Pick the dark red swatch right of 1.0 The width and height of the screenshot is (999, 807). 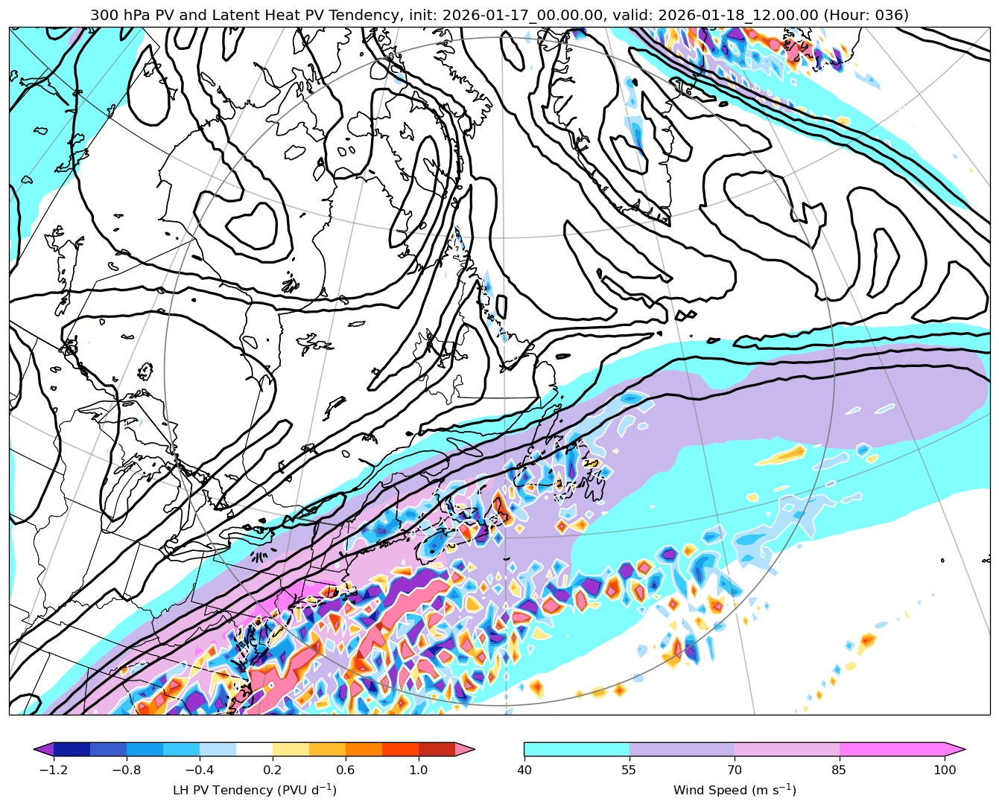437,750
